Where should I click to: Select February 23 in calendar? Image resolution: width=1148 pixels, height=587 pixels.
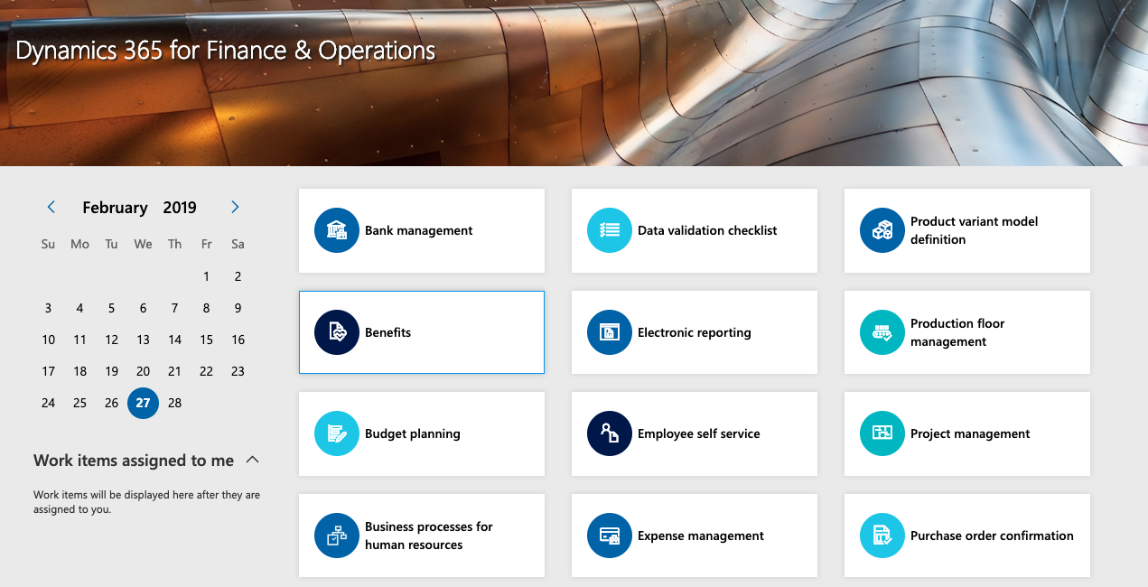(238, 371)
